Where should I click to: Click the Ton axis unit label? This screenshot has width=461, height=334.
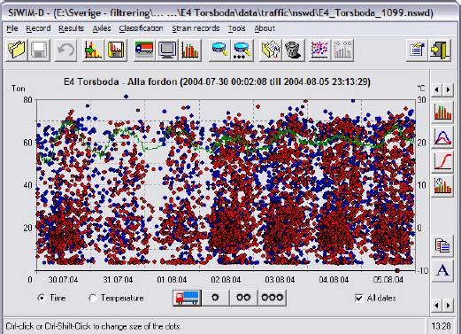[x=19, y=89]
